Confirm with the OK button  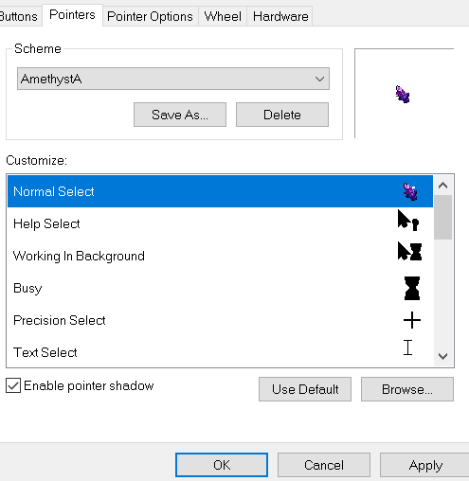pyautogui.click(x=222, y=465)
